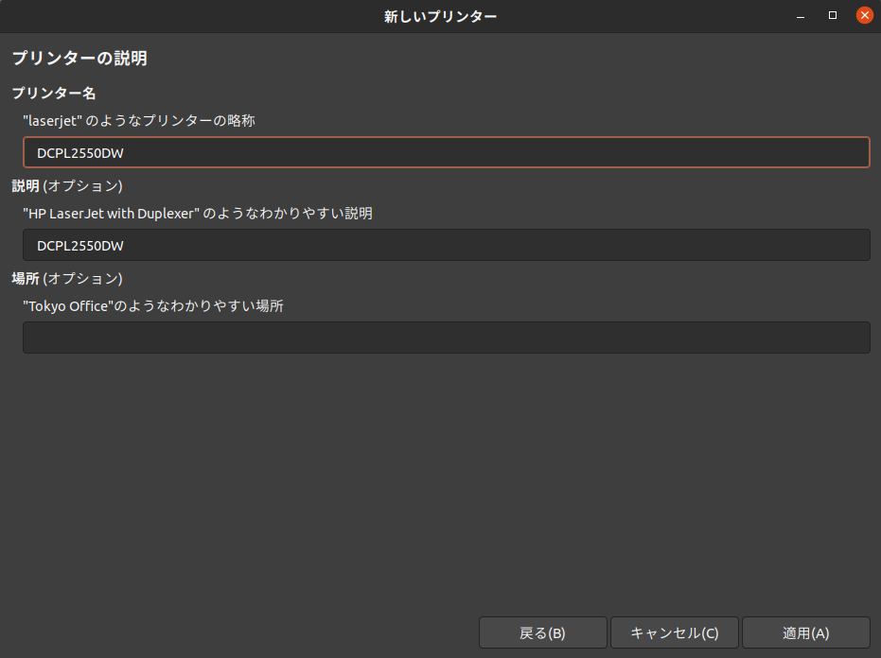
Task: Click DCPL2550DW text in printer name field
Action: [80, 153]
